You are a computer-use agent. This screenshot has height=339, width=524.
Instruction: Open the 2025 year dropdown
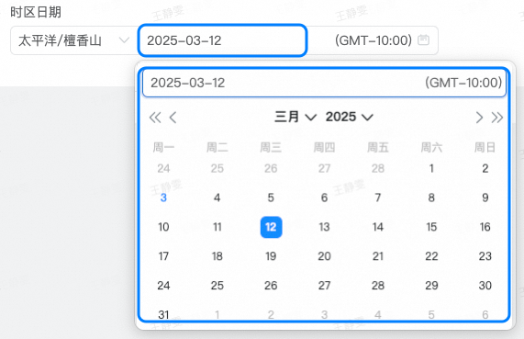pos(350,117)
